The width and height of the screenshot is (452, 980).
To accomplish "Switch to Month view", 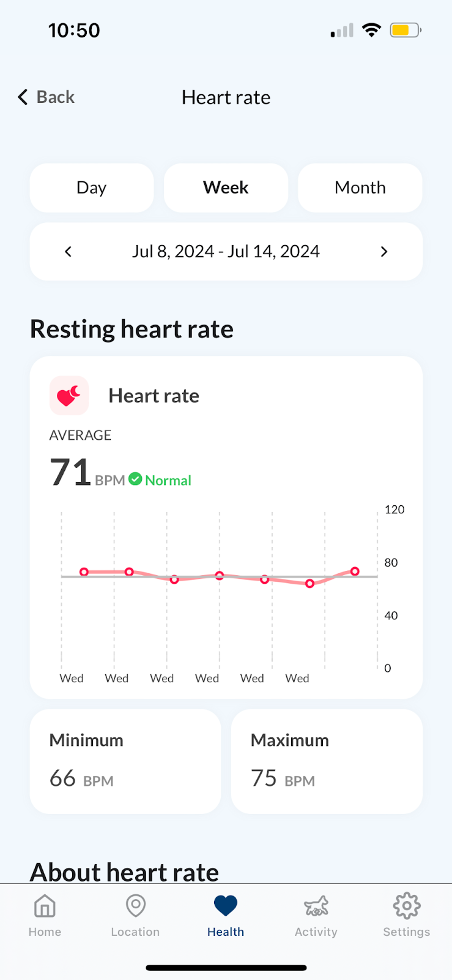I will tap(360, 187).
